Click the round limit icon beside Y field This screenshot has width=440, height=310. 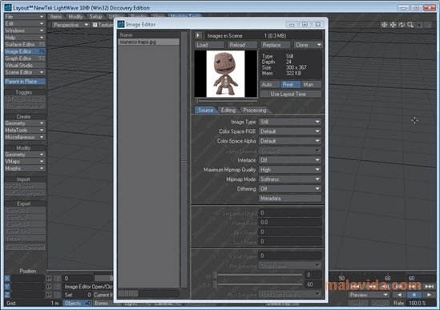pos(49,287)
